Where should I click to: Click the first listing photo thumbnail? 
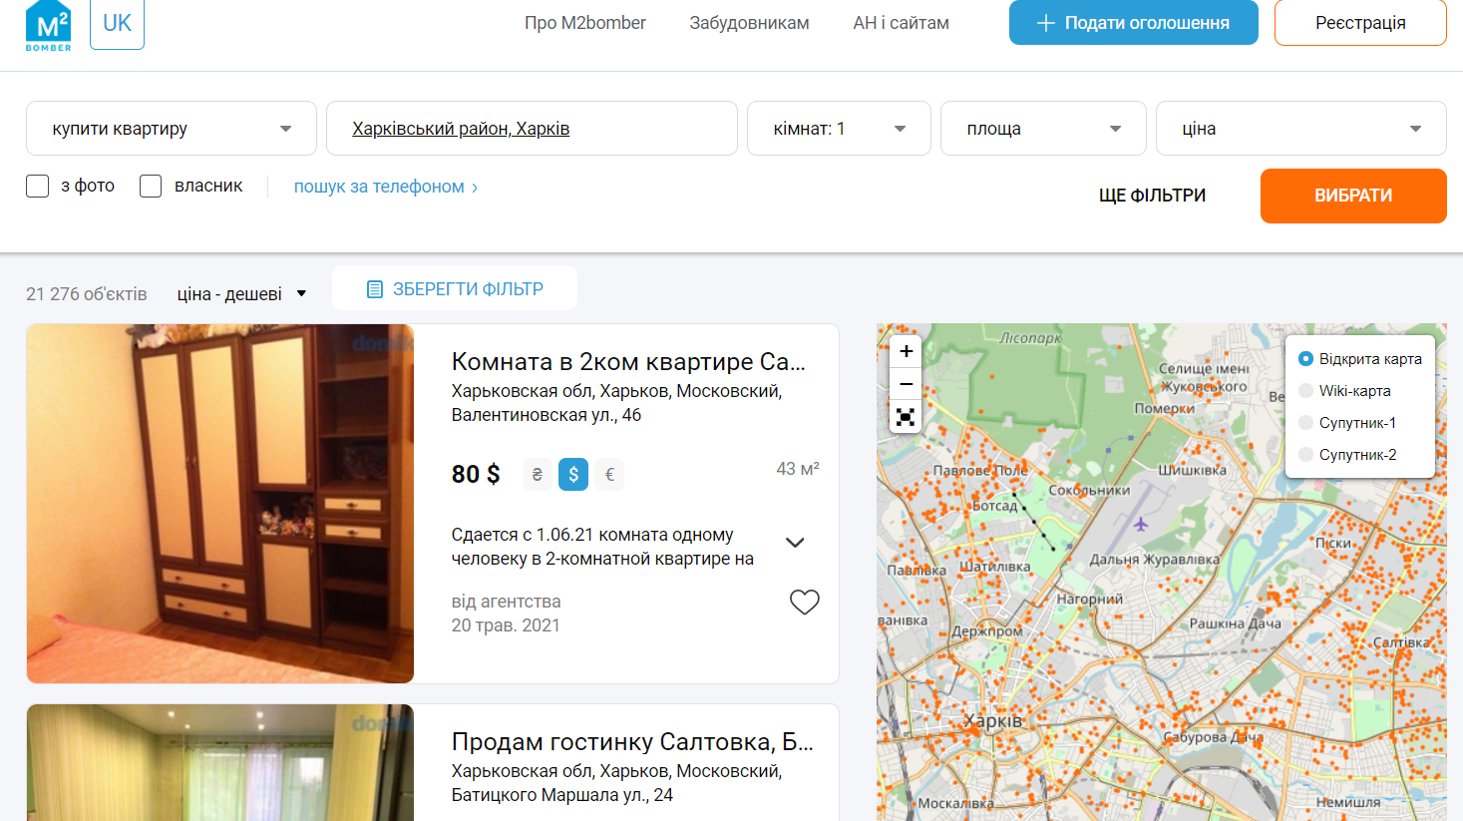click(219, 504)
